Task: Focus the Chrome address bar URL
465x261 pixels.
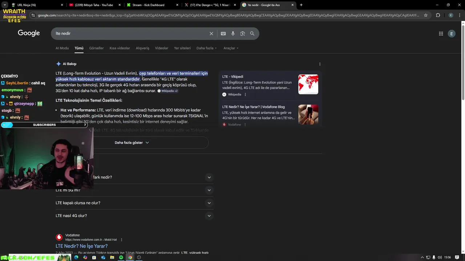Action: click(228, 15)
